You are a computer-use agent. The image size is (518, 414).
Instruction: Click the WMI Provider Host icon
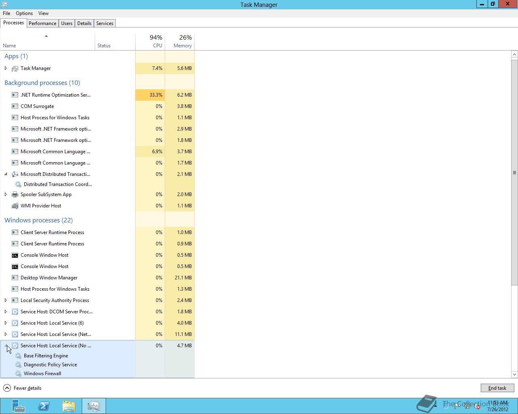pyautogui.click(x=15, y=206)
